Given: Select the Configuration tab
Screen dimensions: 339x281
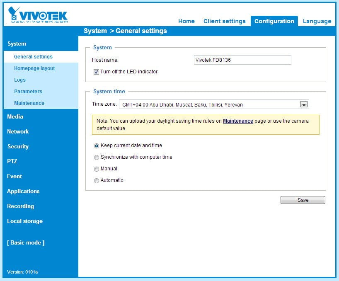Looking at the screenshot, I should pyautogui.click(x=274, y=21).
